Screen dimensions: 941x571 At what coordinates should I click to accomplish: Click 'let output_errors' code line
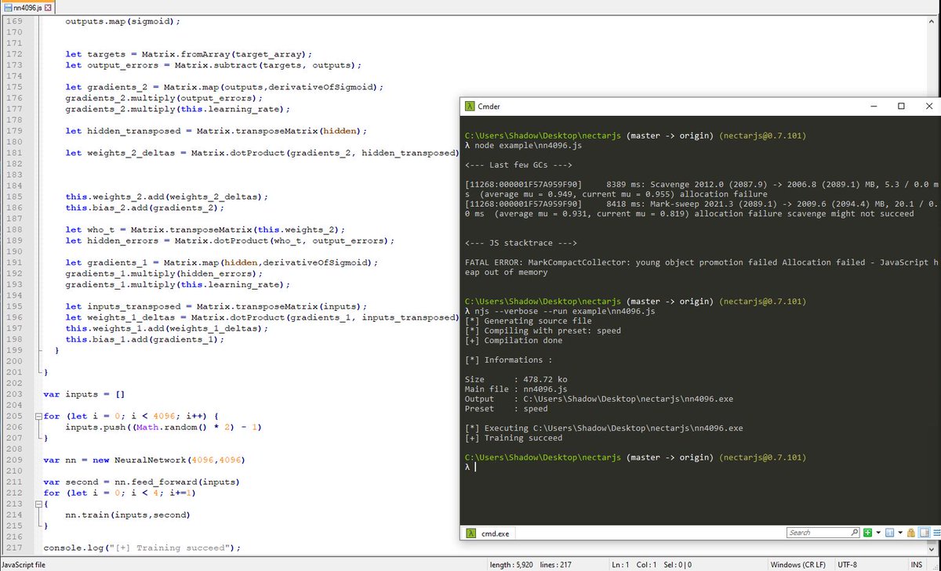coord(212,65)
